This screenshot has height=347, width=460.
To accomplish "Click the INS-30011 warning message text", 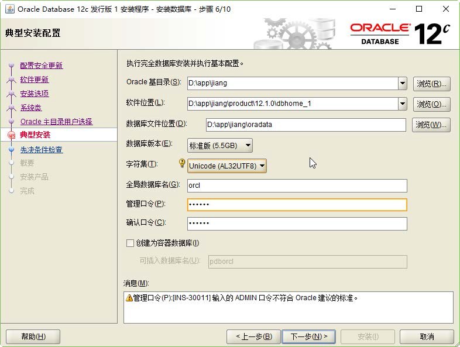I will 246,298.
